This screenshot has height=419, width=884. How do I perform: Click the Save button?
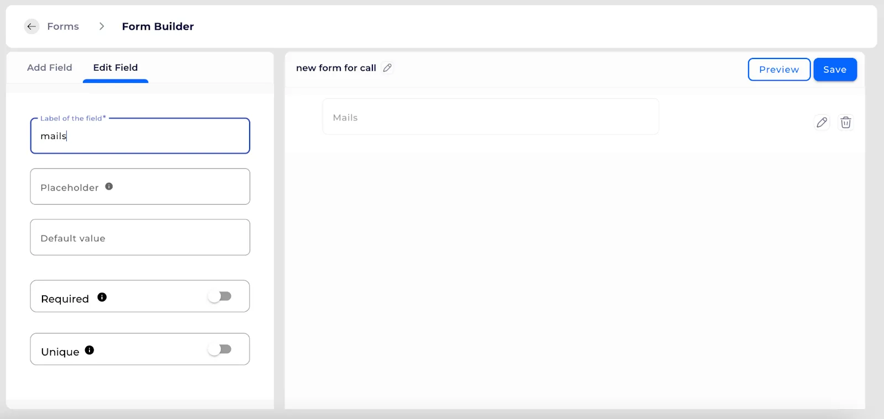(x=835, y=70)
